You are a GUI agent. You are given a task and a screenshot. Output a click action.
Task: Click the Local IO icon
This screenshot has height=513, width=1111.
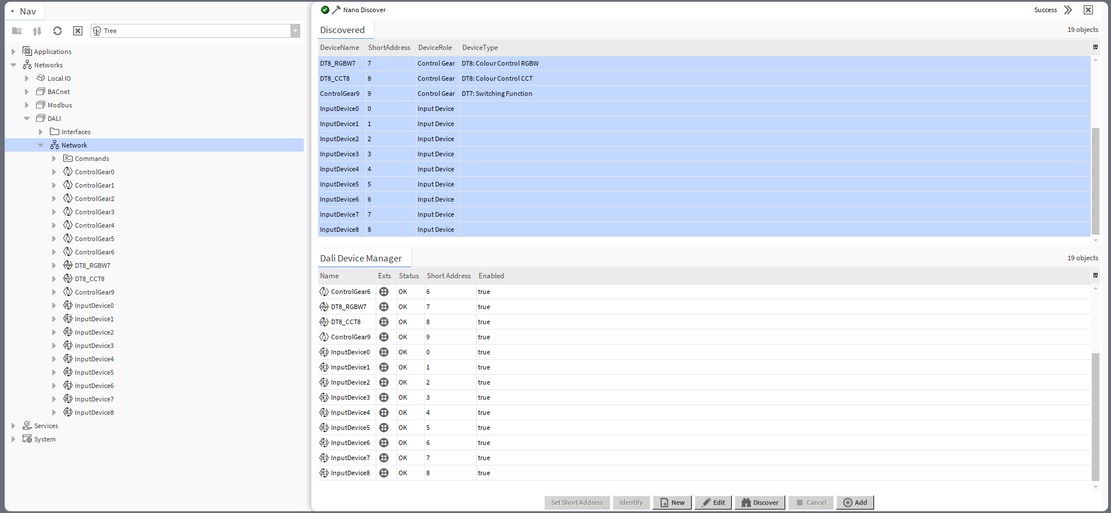click(x=41, y=78)
